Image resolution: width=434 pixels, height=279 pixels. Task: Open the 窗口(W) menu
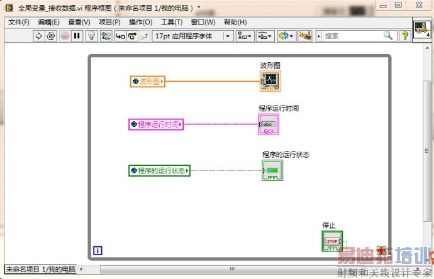tap(203, 22)
